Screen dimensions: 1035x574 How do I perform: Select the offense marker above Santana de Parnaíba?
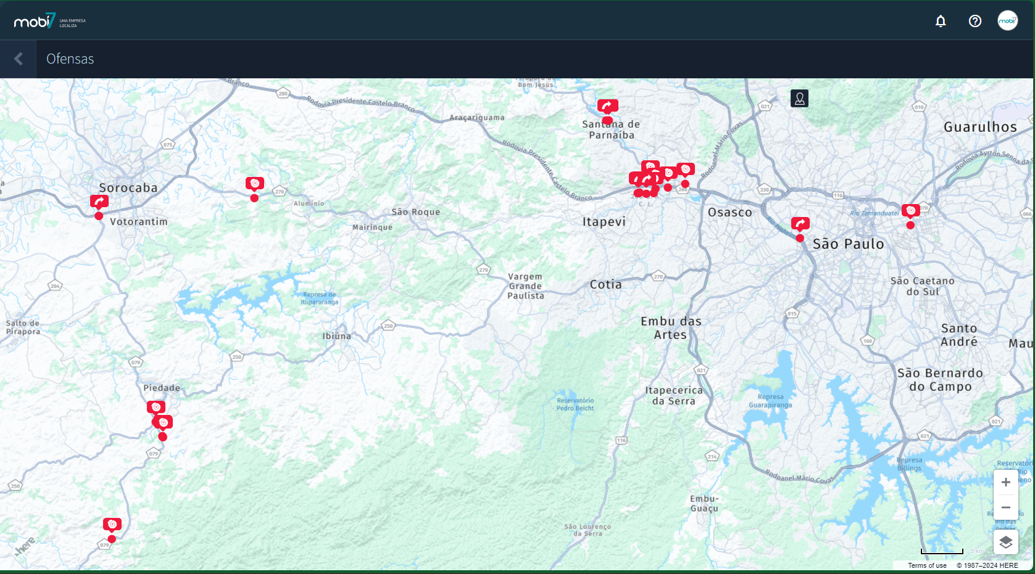click(607, 107)
